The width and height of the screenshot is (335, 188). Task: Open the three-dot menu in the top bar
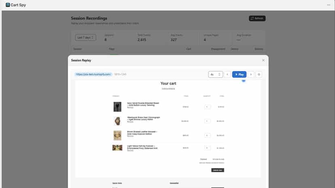point(329,5)
